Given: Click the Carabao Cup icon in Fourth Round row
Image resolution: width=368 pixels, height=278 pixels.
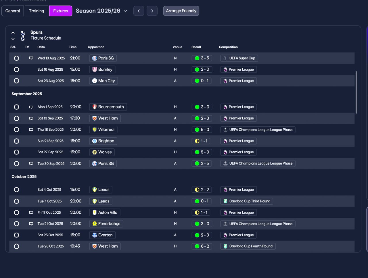Looking at the screenshot, I should pos(225,246).
